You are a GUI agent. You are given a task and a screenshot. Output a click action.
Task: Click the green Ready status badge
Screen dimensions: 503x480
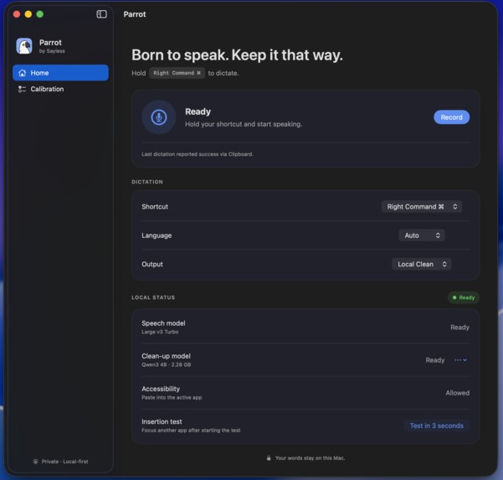pos(464,297)
